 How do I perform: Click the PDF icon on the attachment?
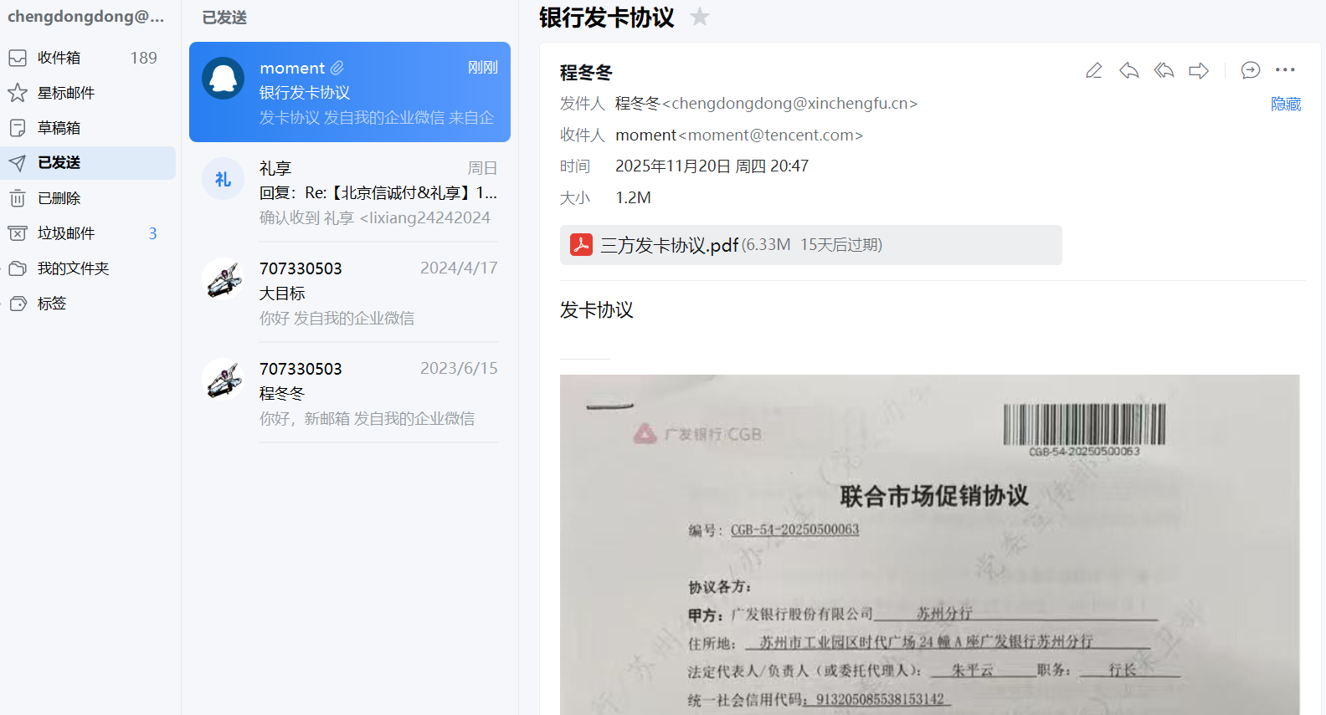581,244
